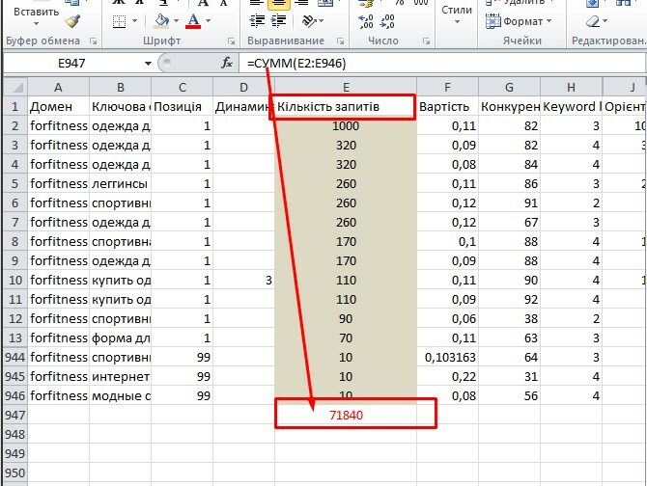Click the Name Box showing E947
This screenshot has height=486, width=647.
(72, 64)
